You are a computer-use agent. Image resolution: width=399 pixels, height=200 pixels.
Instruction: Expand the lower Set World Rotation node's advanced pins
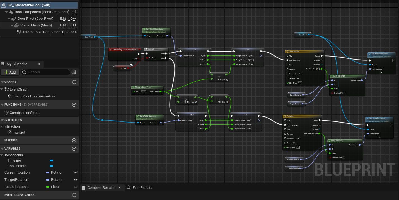[379, 137]
